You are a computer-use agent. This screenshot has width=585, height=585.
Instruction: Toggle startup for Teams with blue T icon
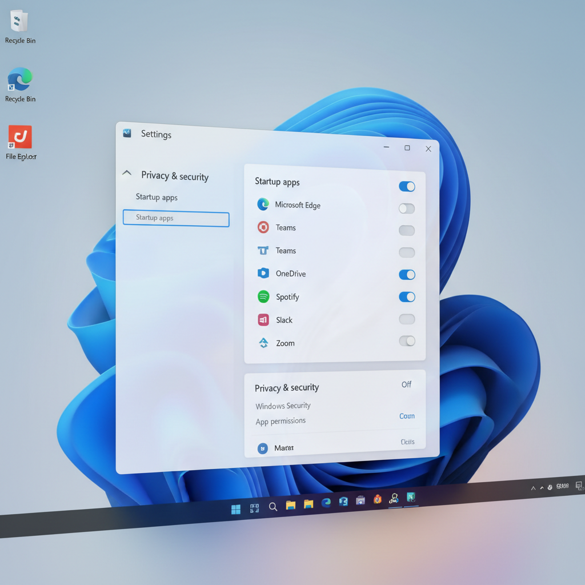coord(407,252)
